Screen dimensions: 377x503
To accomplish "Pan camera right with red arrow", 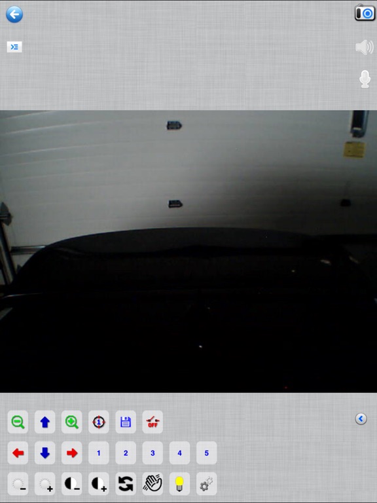I will point(72,453).
